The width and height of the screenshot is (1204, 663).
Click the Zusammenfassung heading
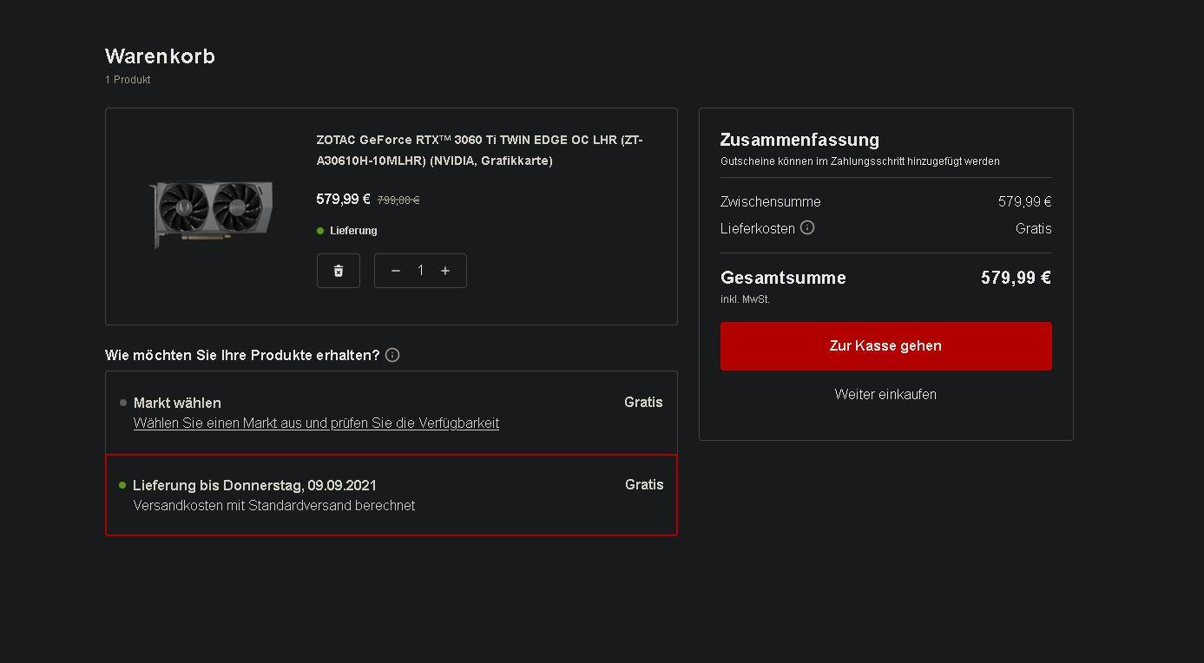799,140
